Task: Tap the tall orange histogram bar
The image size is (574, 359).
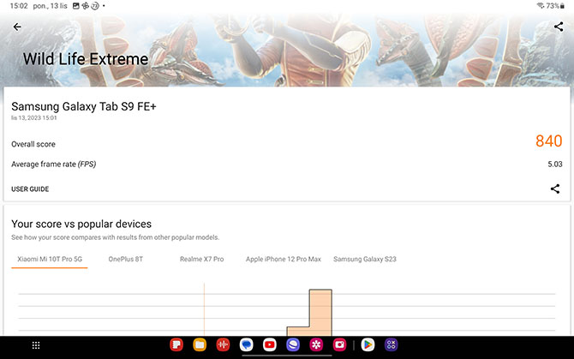Action: pos(320,313)
